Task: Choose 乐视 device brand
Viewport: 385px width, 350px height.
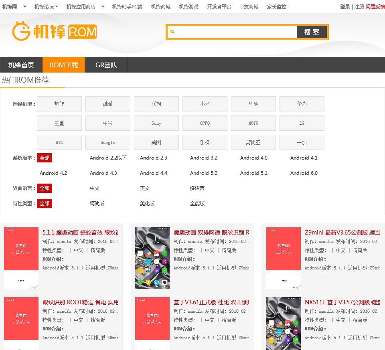Action: click(205, 142)
